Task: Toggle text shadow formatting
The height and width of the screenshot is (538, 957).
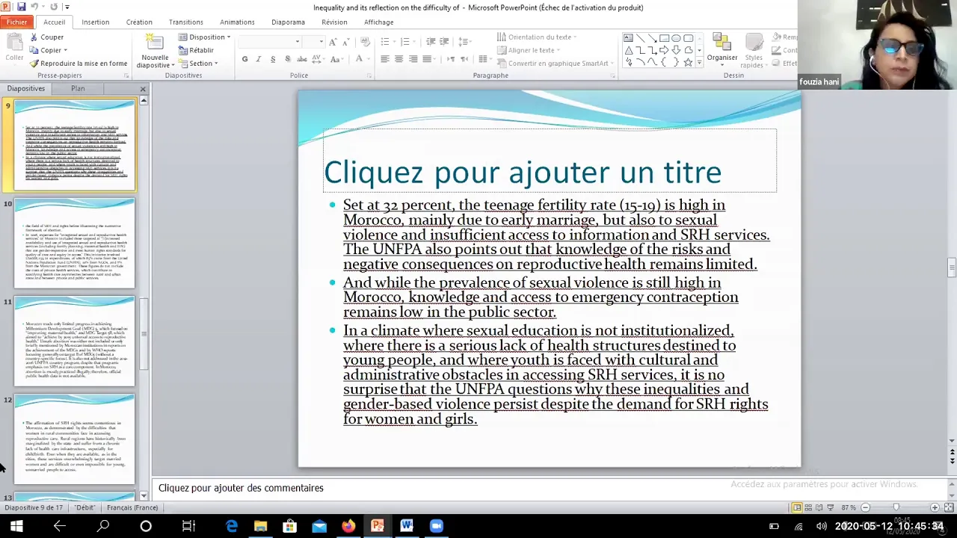Action: (x=288, y=59)
